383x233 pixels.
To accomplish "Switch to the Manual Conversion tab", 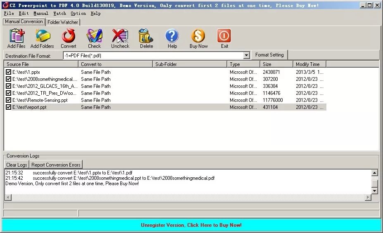I will click(24, 21).
